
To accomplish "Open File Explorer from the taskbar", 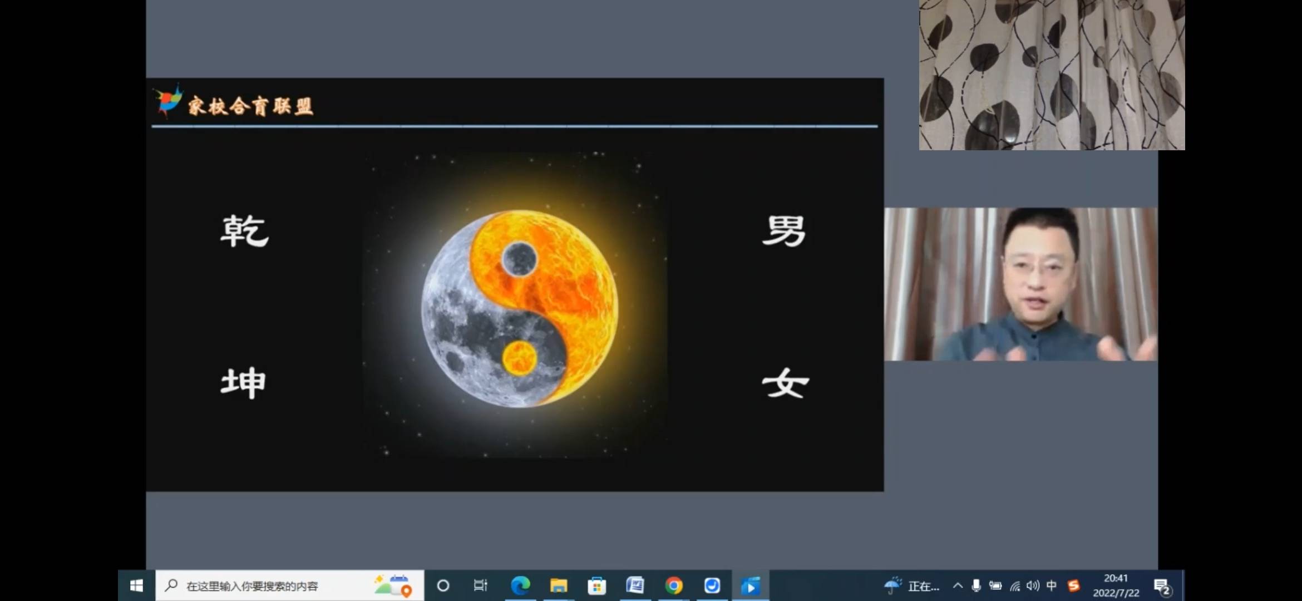I will (559, 585).
